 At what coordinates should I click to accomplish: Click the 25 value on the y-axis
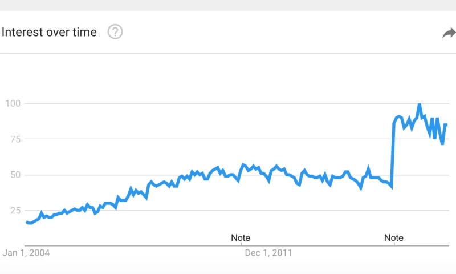point(15,211)
